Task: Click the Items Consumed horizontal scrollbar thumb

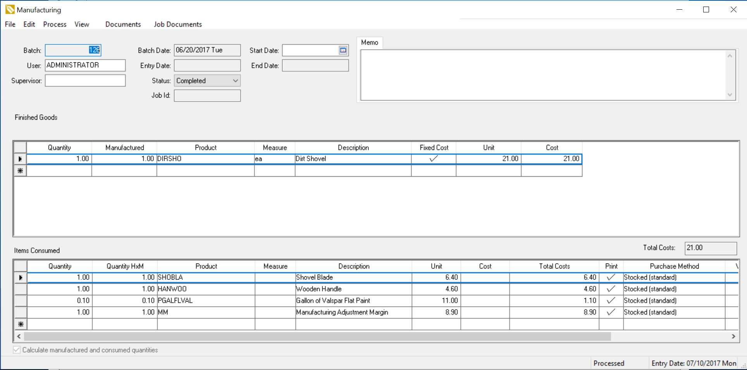Action: (317, 336)
